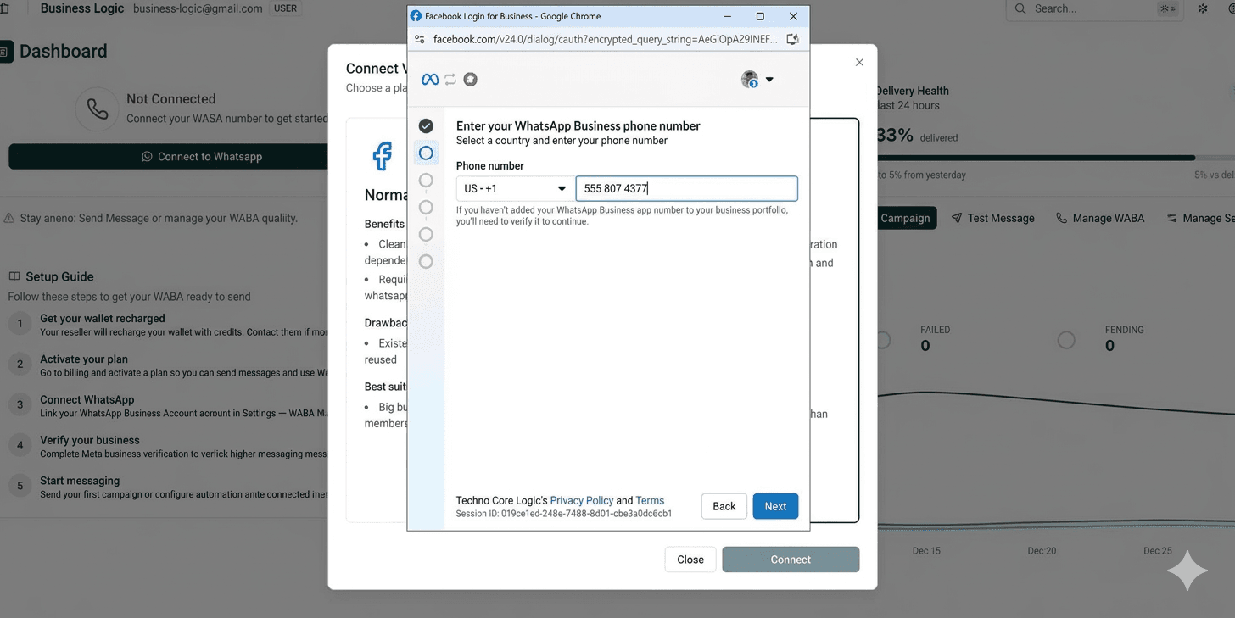Click the Facebook logo on the plan card
Viewport: 1235px width, 618px height.
[x=383, y=156]
